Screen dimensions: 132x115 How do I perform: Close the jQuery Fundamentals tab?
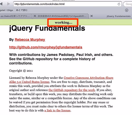click(92, 16)
